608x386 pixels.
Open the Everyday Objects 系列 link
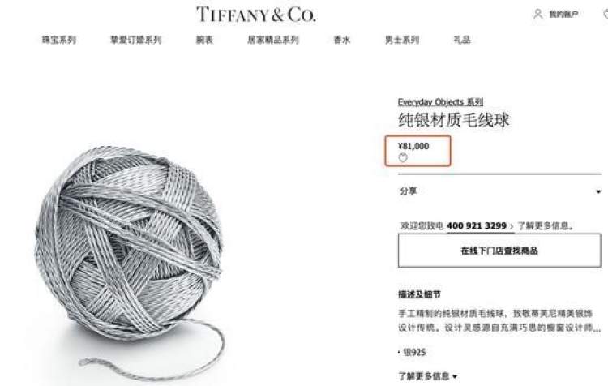440,102
